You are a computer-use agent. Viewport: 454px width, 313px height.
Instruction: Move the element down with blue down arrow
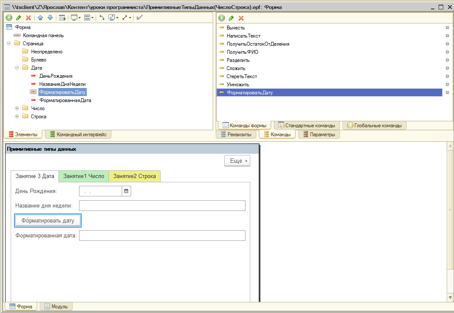50,18
